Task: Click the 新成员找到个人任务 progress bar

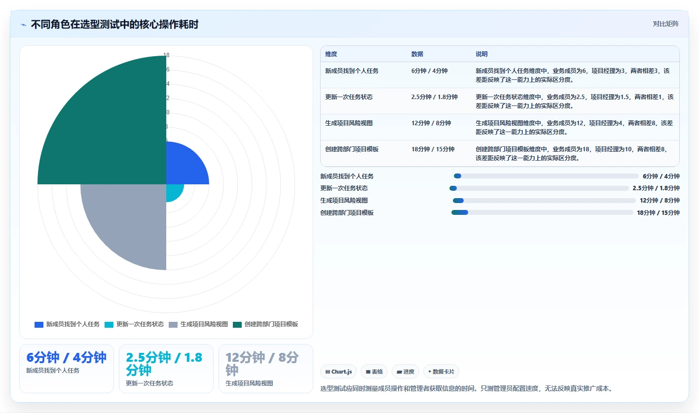Action: (546, 176)
